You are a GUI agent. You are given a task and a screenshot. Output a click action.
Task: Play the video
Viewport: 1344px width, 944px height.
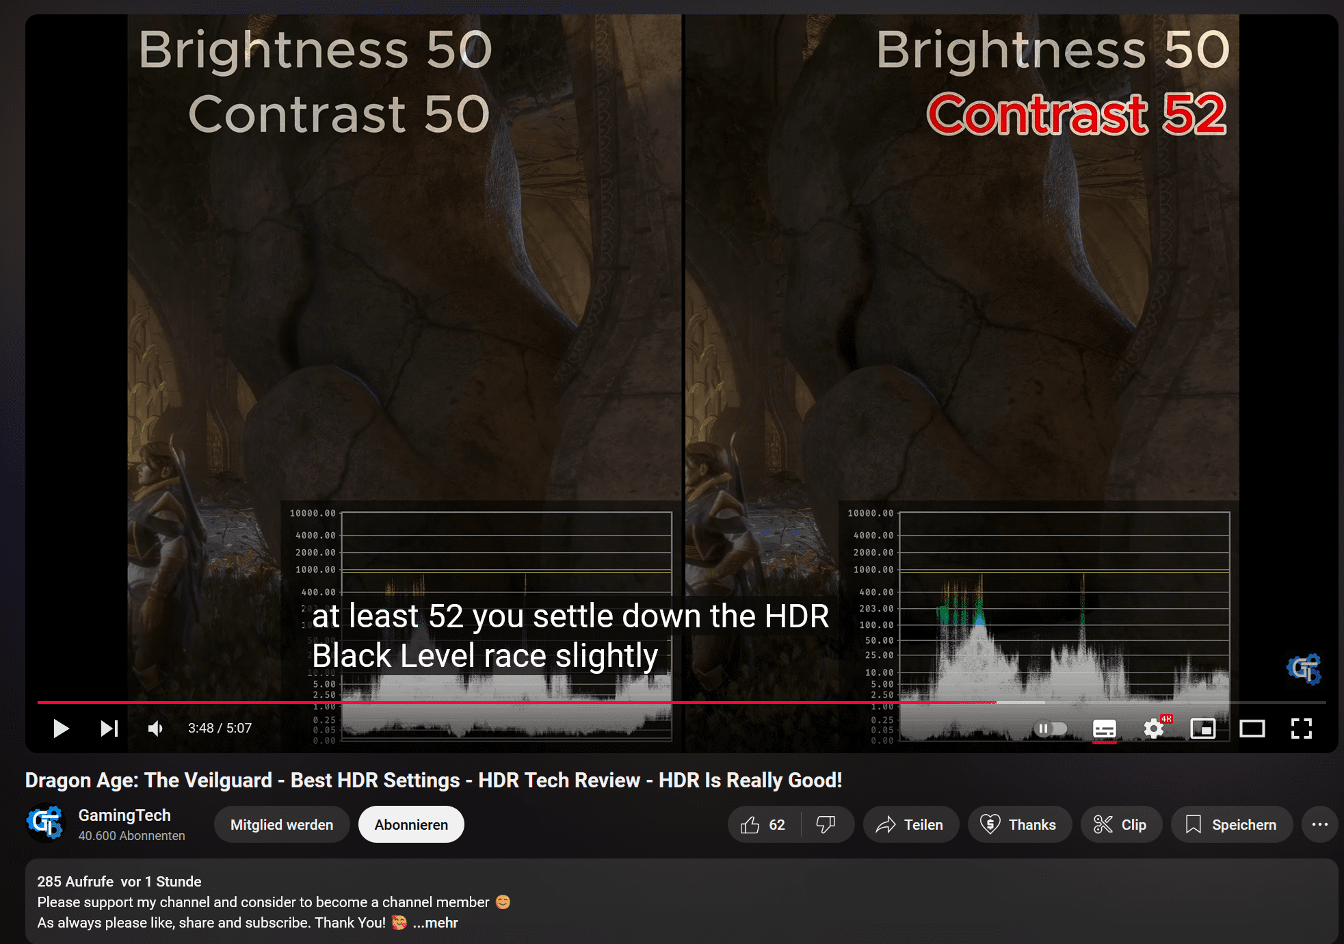(61, 729)
